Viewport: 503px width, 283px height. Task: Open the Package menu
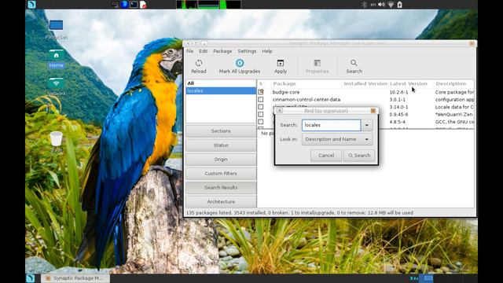pyautogui.click(x=222, y=51)
